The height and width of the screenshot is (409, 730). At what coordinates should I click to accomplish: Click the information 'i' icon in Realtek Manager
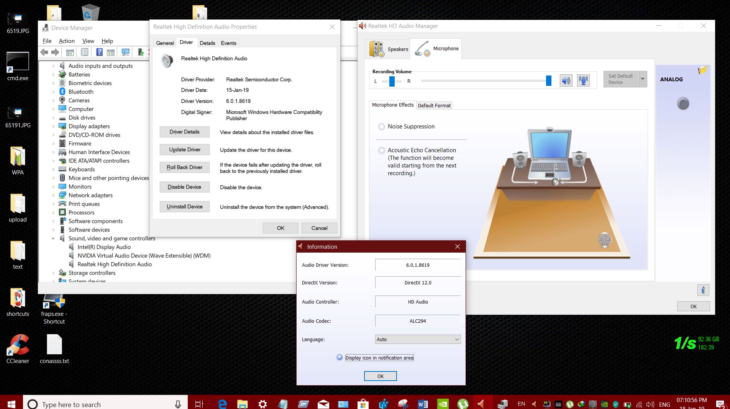point(703,290)
